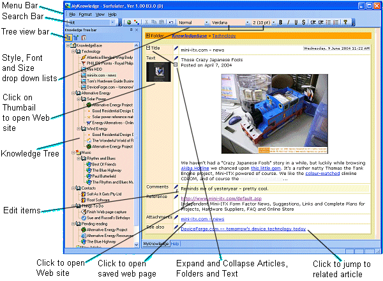Collapse the article using the Title minus box
The width and height of the screenshot is (383, 281).
point(148,48)
